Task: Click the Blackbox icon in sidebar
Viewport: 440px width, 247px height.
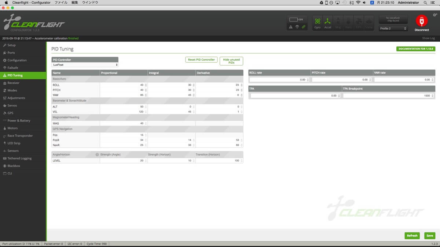Action: pyautogui.click(x=4, y=166)
